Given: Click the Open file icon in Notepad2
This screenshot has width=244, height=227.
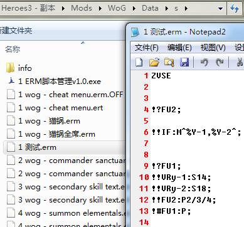Looking at the screenshot, I should [154, 62].
